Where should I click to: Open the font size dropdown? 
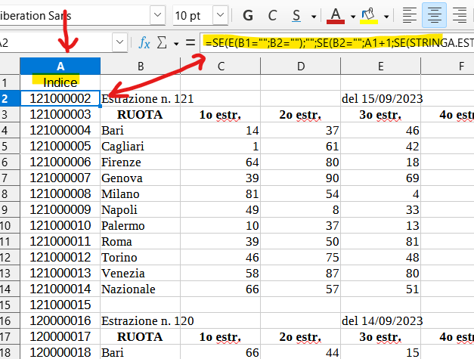[221, 15]
